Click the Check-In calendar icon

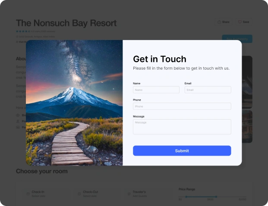pos(28,194)
